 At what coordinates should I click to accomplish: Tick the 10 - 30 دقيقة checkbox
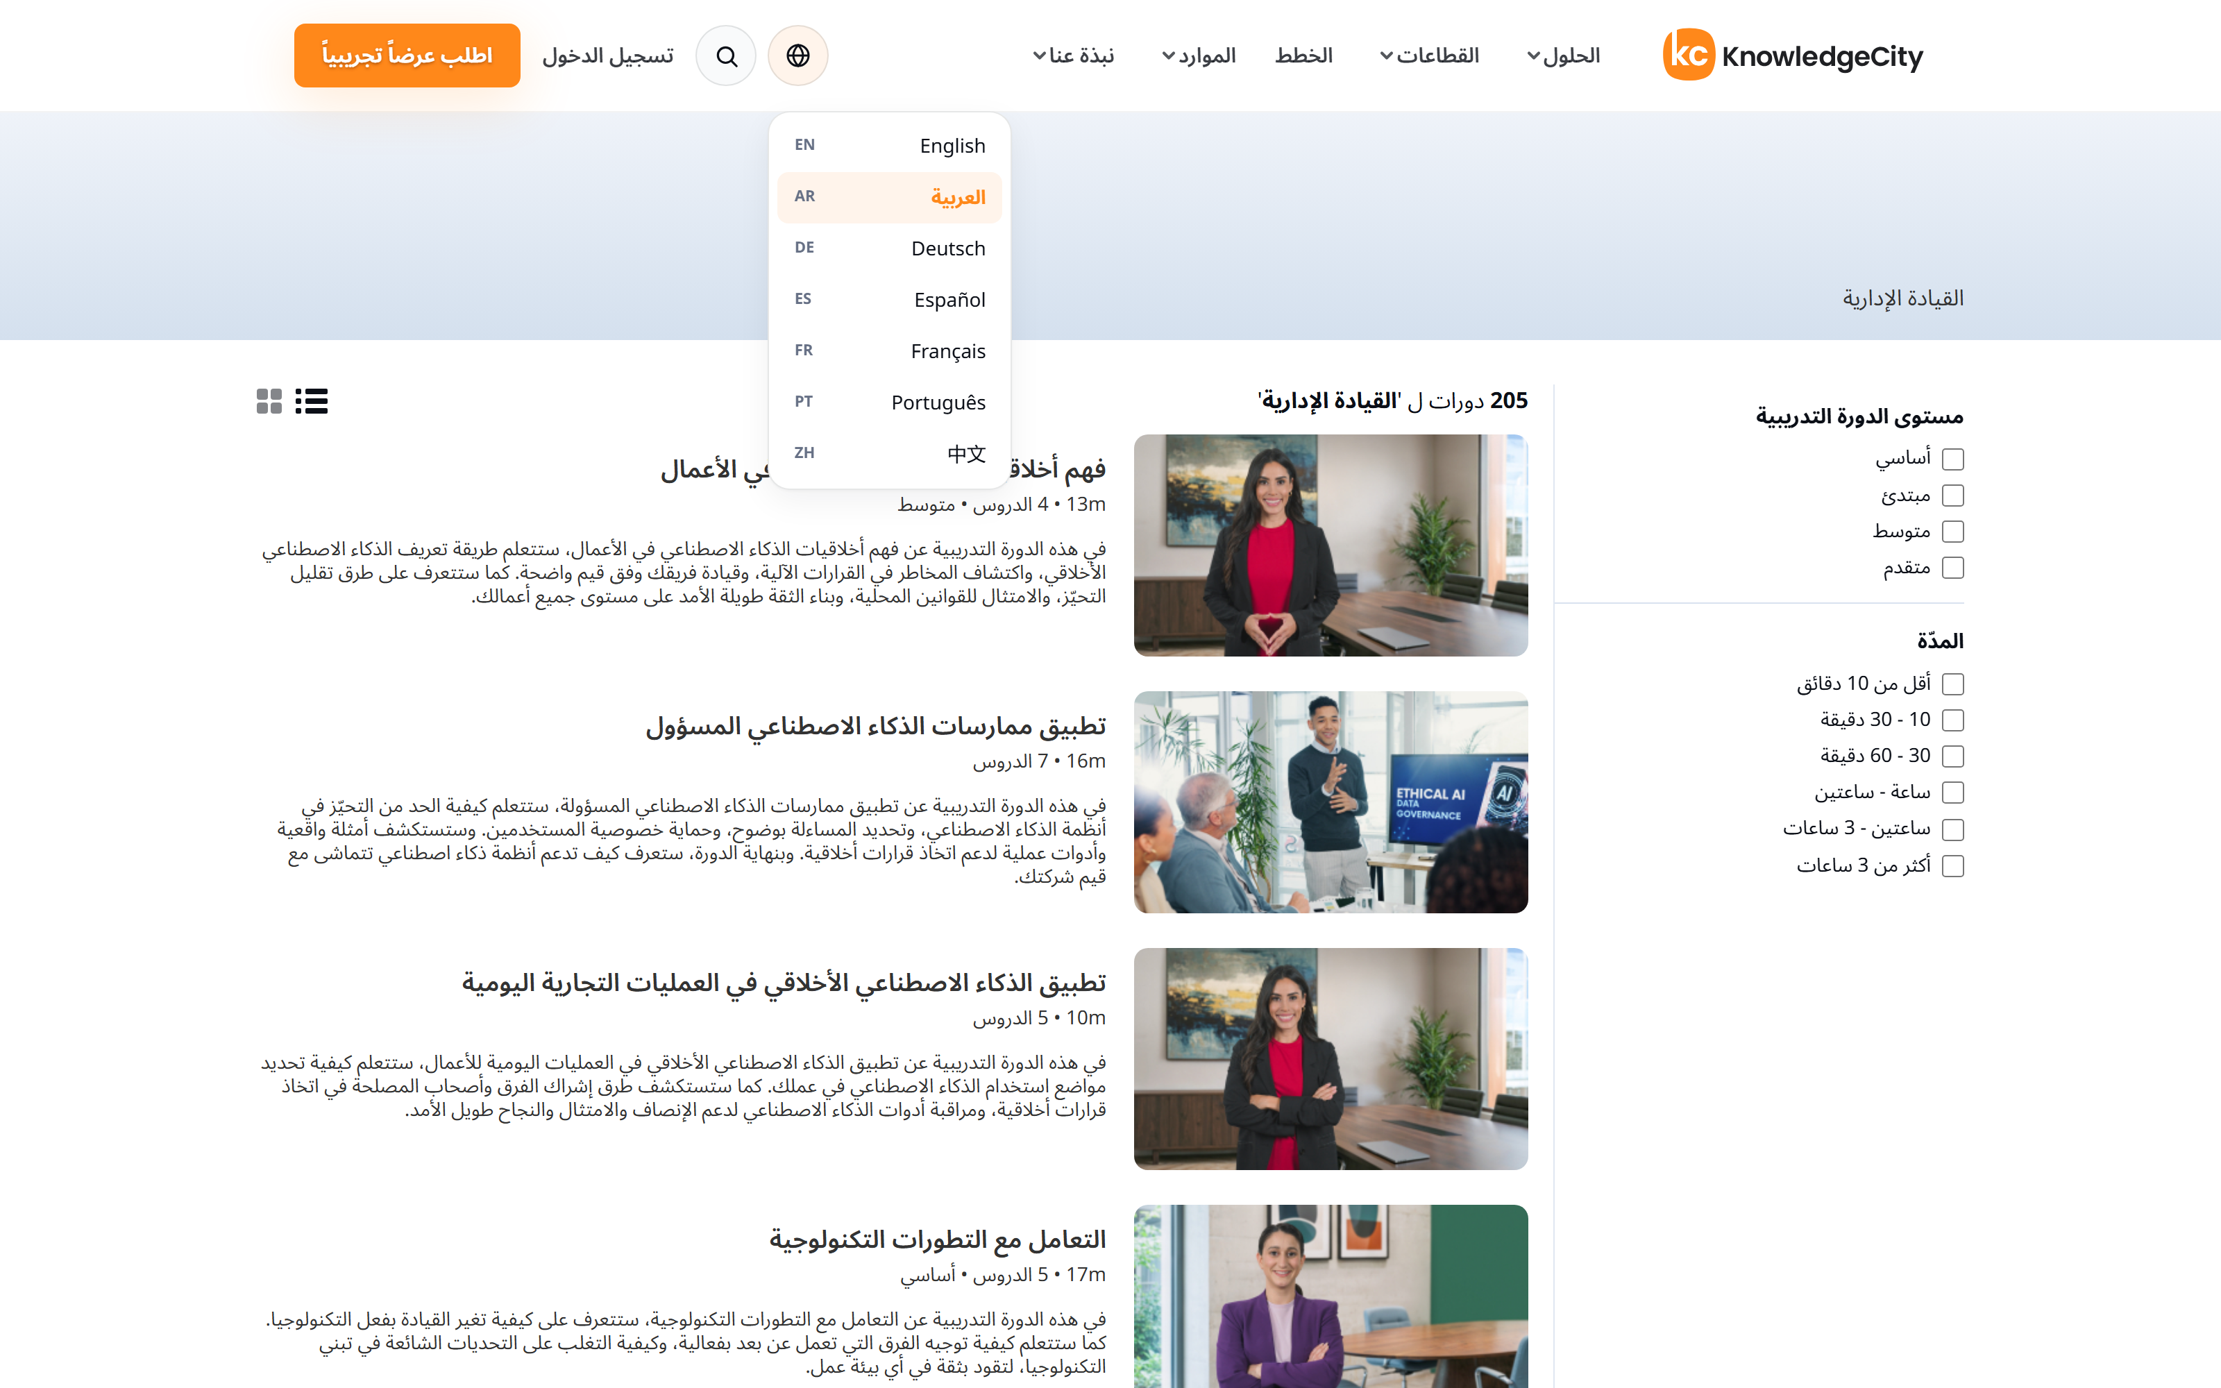pos(1952,720)
